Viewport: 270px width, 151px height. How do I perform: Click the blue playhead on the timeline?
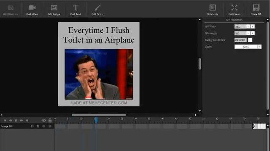pyautogui.click(x=96, y=120)
